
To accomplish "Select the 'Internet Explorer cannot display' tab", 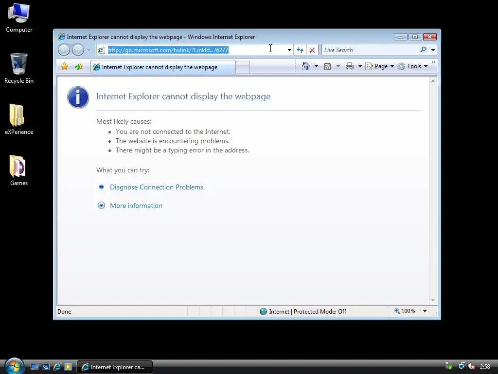I will pos(163,67).
